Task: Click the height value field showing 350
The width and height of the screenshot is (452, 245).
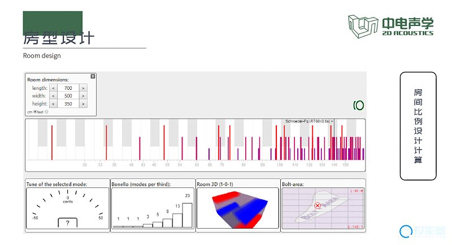Action: pyautogui.click(x=68, y=104)
